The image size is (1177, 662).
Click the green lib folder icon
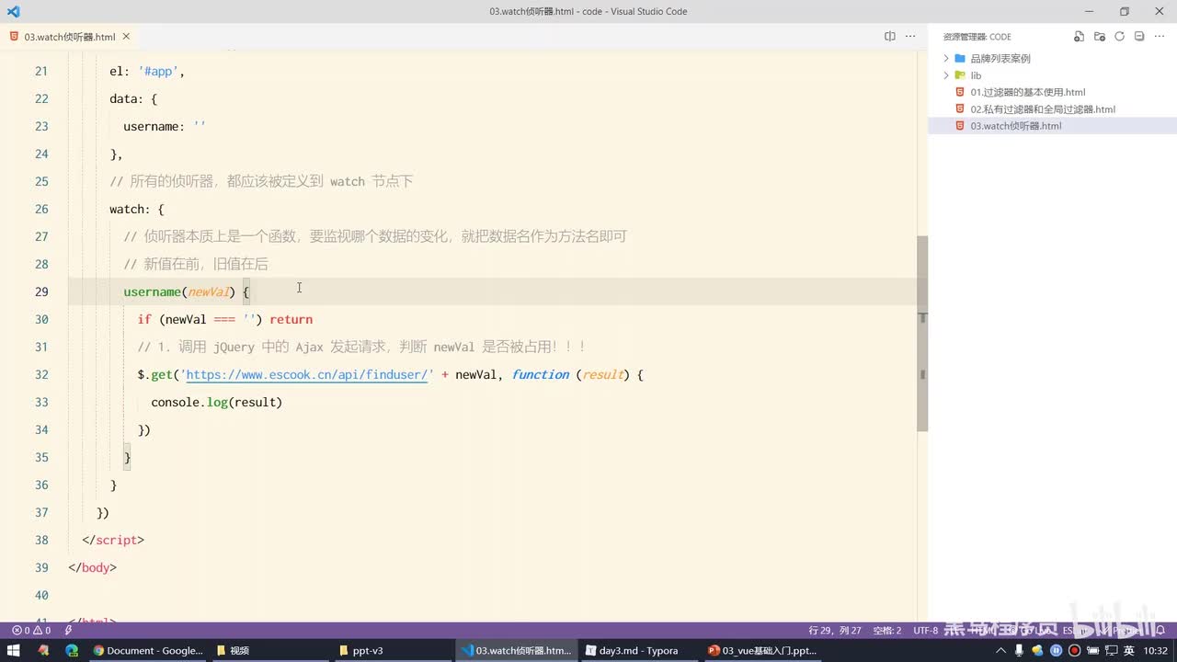960,75
